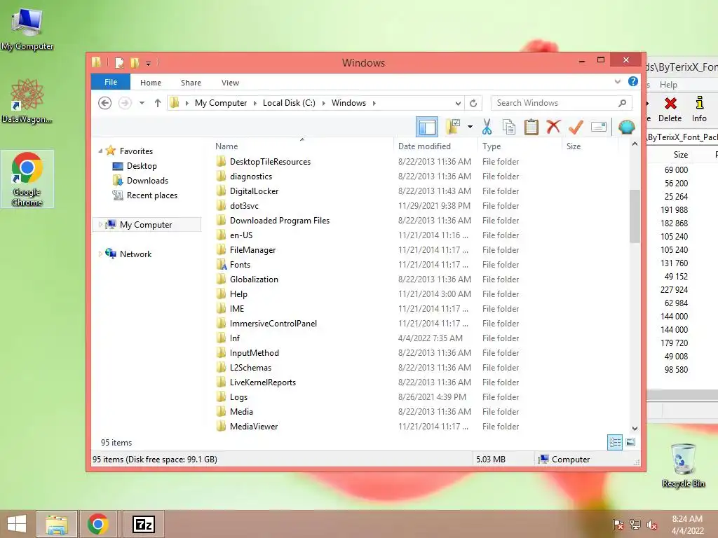This screenshot has width=718, height=538.
Task: Click the blue Help question mark icon
Action: (x=633, y=82)
